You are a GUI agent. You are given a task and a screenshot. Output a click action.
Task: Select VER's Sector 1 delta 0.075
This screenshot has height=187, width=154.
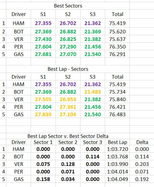(x=43, y=164)
